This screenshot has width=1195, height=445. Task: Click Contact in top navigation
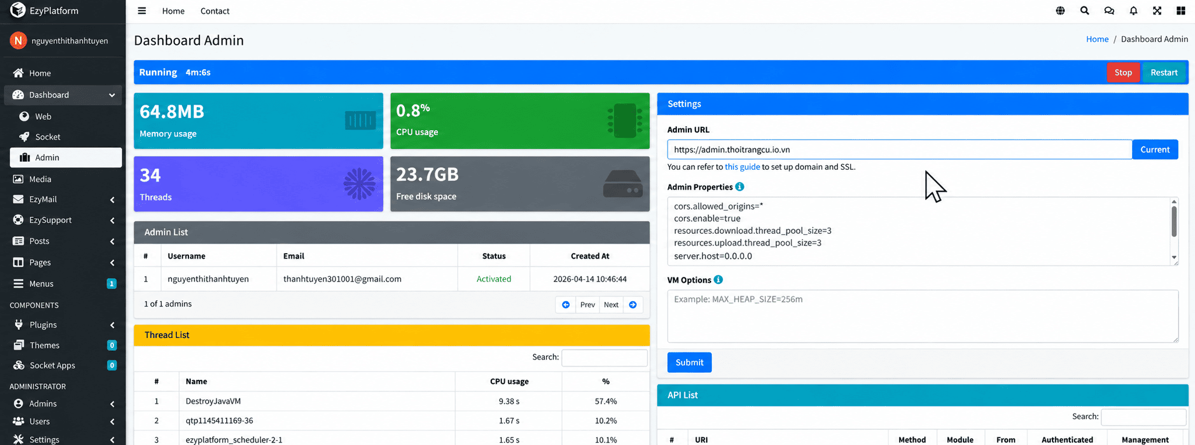coord(215,11)
